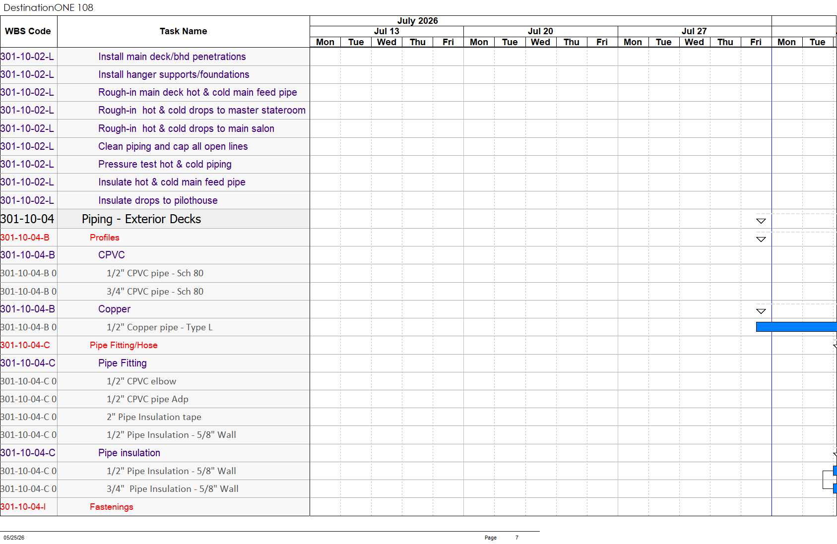Select the Piping - Exterior Decks summary row
Viewport: 837px width, 544px height.
coord(155,219)
